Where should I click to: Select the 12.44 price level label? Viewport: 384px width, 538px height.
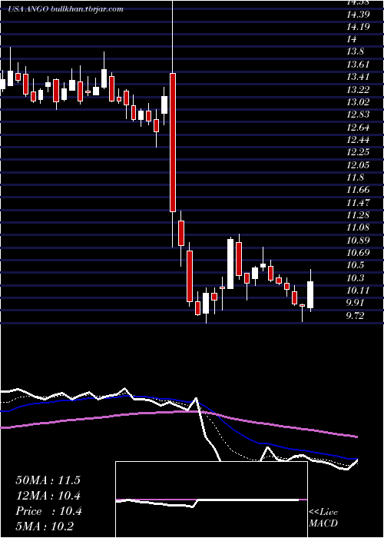coord(358,140)
